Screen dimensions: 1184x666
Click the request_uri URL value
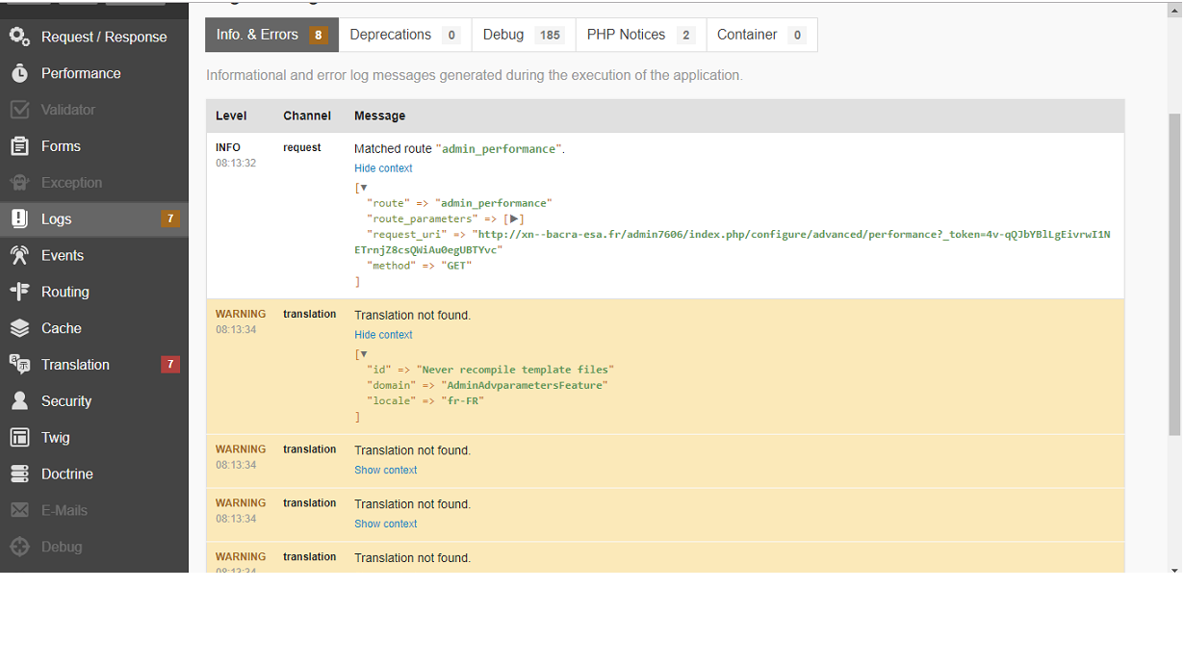click(x=733, y=242)
